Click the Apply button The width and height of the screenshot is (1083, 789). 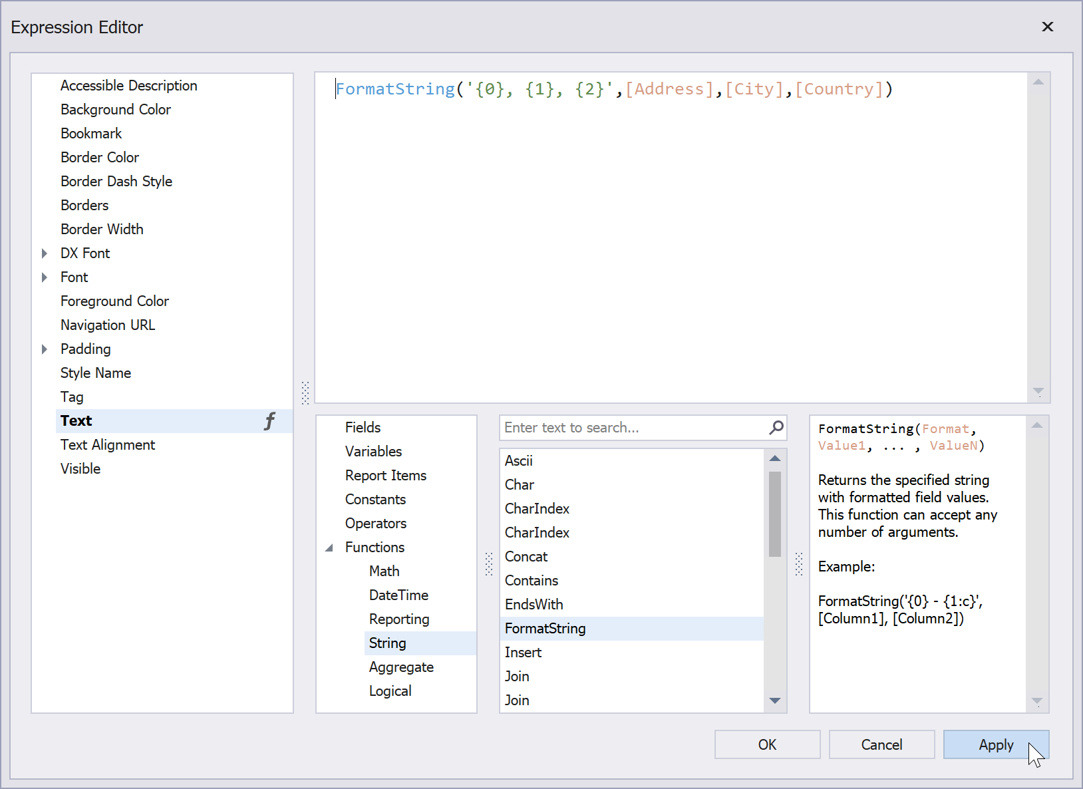point(996,744)
